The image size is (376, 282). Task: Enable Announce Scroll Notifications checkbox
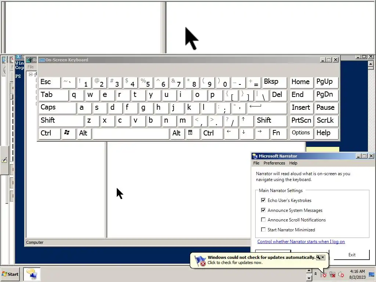[x=263, y=220]
